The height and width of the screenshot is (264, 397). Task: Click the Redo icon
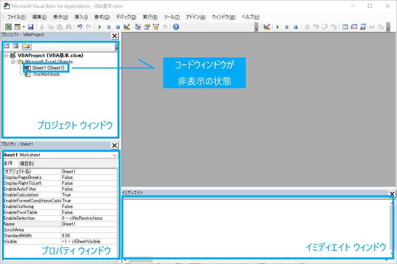[88, 27]
